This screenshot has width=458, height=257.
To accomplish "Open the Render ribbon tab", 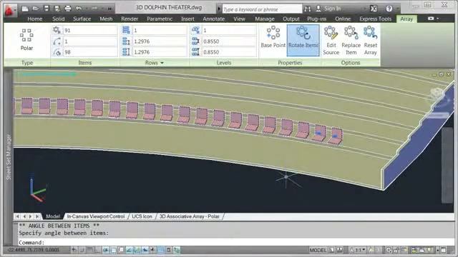I will pos(130,19).
